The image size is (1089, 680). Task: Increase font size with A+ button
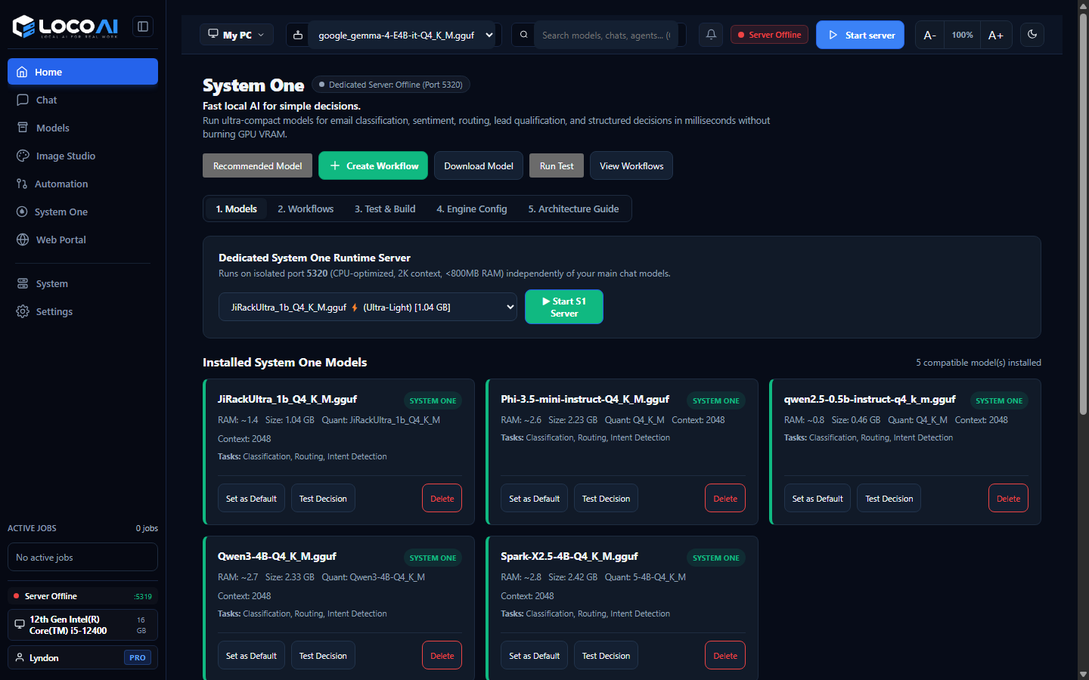996,35
